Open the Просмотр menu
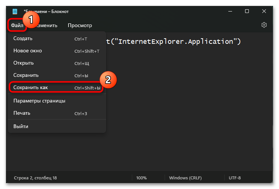This screenshot has width=279, height=189. [x=80, y=25]
